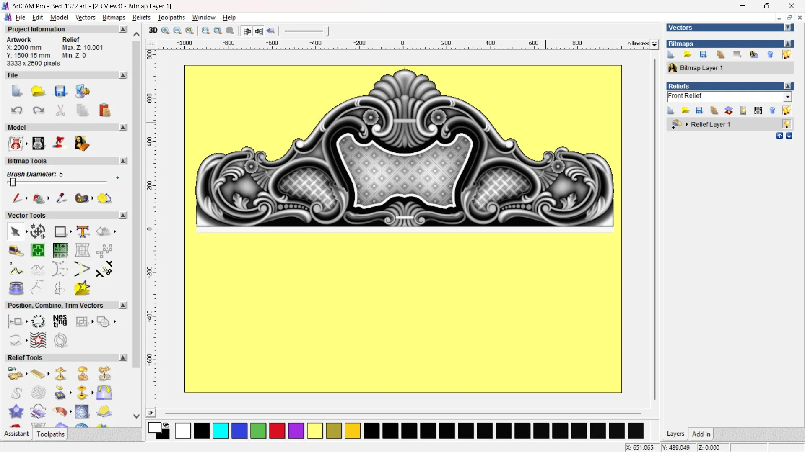Select the cyan color swatch
The image size is (805, 452).
(x=221, y=431)
